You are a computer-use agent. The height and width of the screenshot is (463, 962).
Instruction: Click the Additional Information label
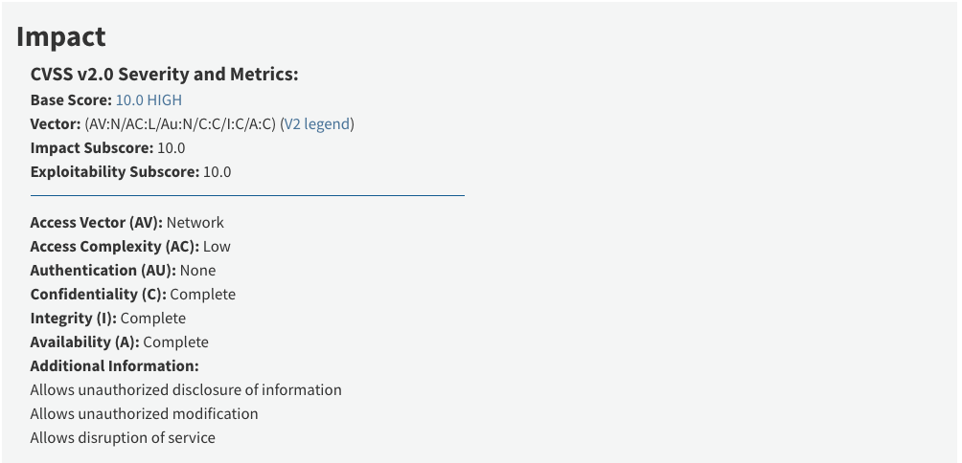(x=115, y=366)
